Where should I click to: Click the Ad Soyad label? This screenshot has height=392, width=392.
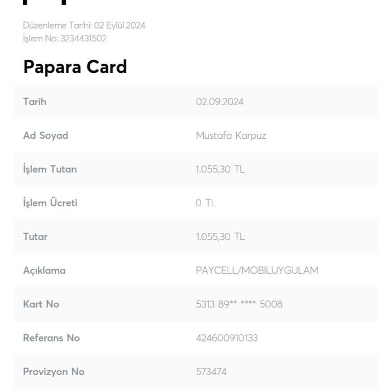tap(45, 135)
